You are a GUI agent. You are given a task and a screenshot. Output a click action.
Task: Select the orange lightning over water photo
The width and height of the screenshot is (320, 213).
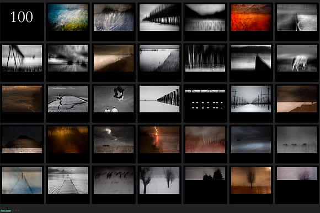click(x=159, y=140)
